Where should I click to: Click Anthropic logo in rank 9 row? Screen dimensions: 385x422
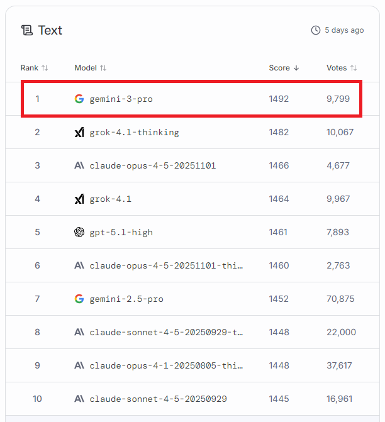(79, 365)
